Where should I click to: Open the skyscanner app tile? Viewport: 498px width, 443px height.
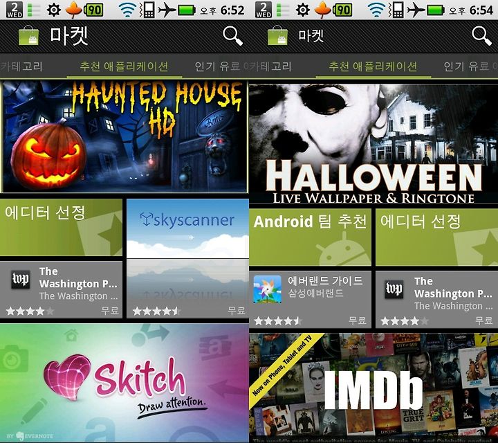coord(187,258)
